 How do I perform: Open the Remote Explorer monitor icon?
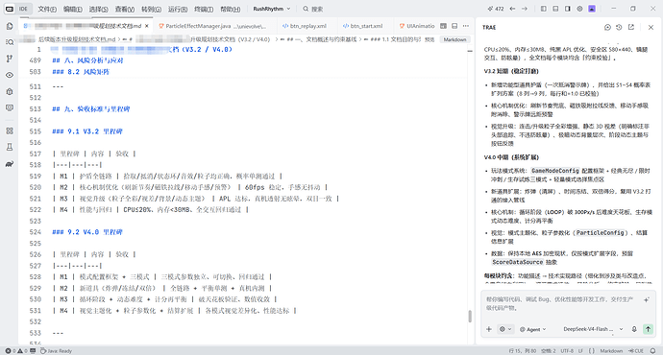pos(10,108)
